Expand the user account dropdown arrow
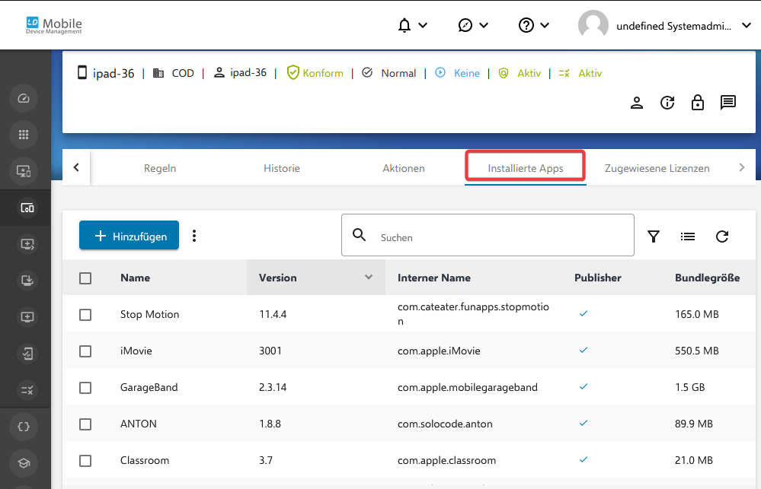 click(x=747, y=25)
